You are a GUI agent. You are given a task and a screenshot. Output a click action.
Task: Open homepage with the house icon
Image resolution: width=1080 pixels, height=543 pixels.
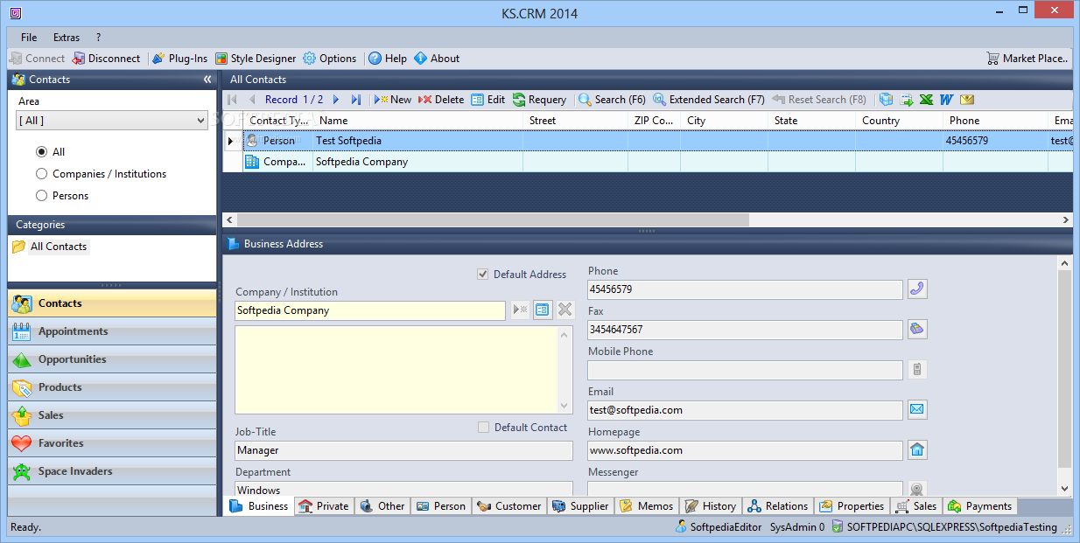click(917, 450)
